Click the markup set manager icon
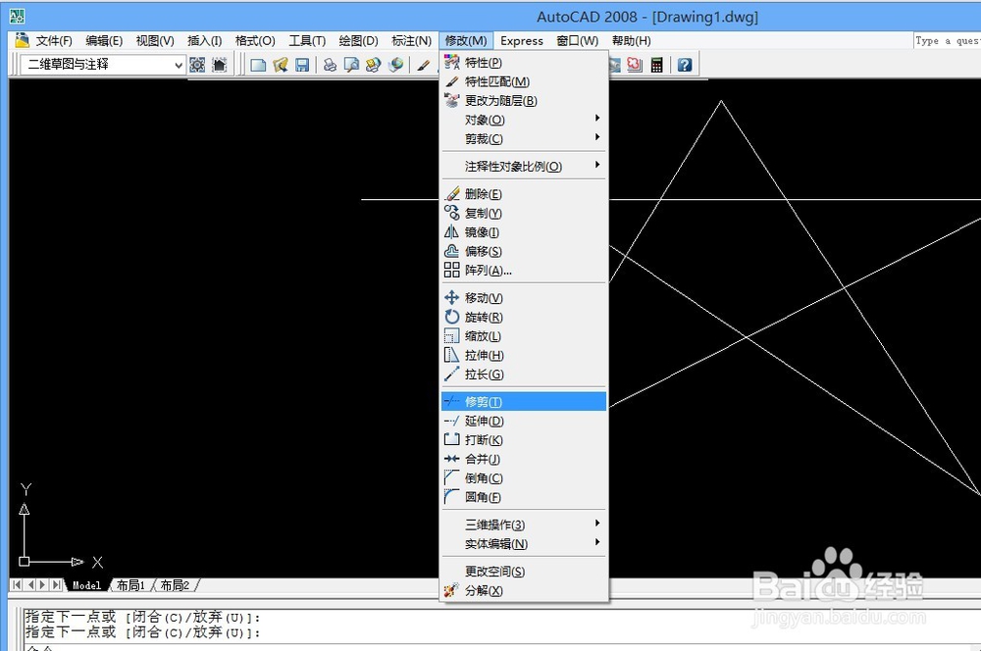The width and height of the screenshot is (981, 651). click(x=635, y=65)
